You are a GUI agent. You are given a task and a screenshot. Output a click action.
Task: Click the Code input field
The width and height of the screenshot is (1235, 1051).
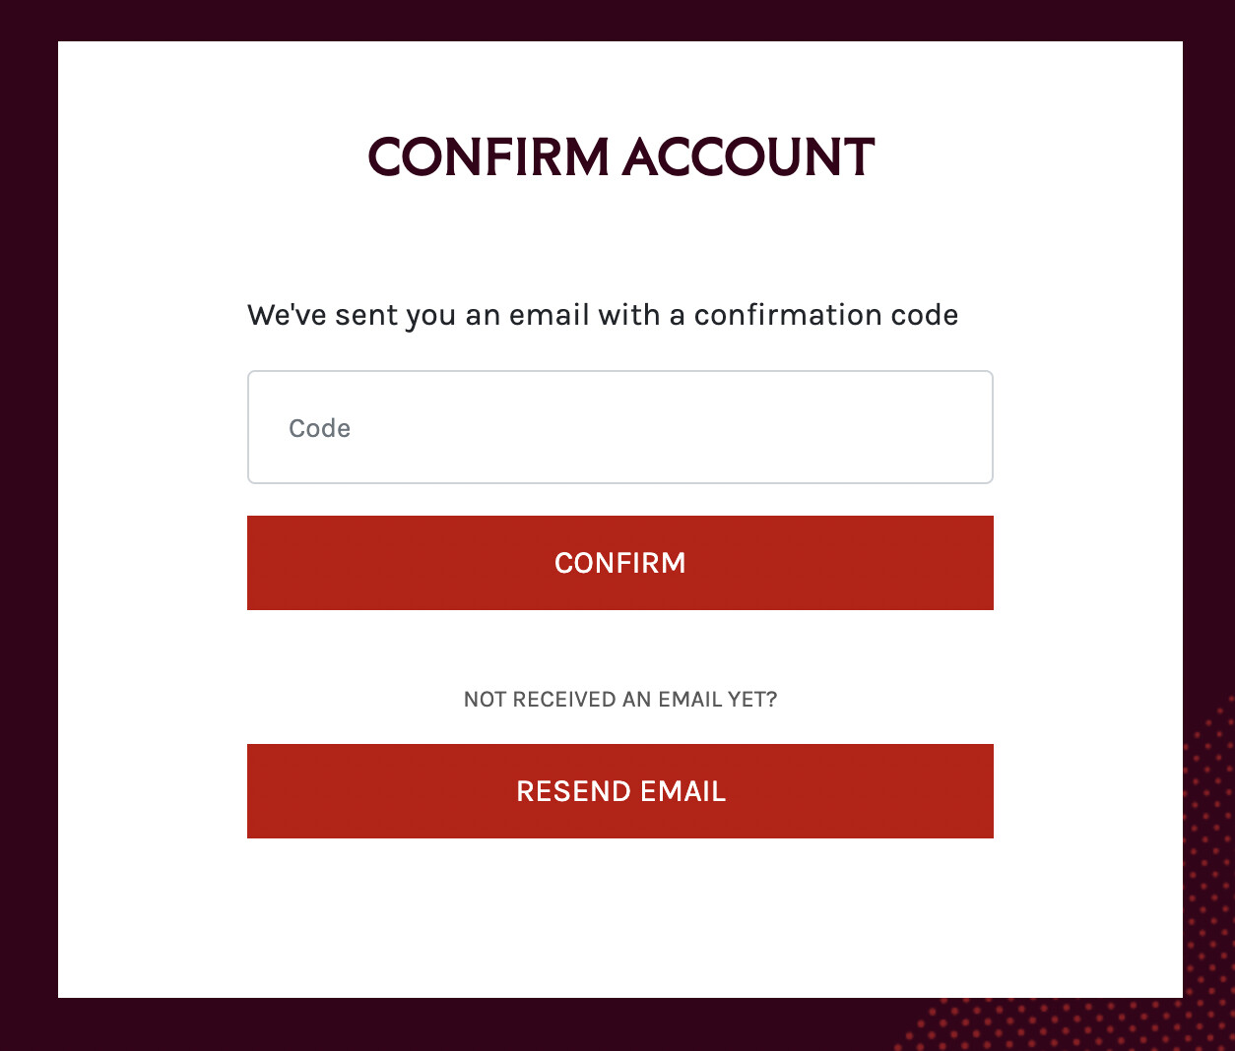tap(619, 427)
